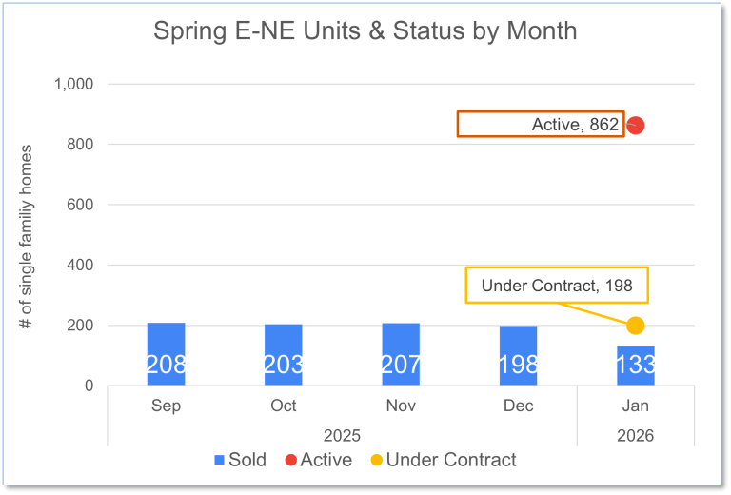Click the 'Jan' month axis label

[636, 406]
